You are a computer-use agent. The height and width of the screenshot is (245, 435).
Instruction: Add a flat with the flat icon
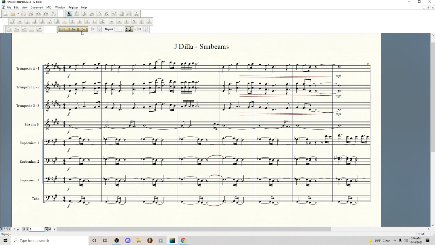80,22
